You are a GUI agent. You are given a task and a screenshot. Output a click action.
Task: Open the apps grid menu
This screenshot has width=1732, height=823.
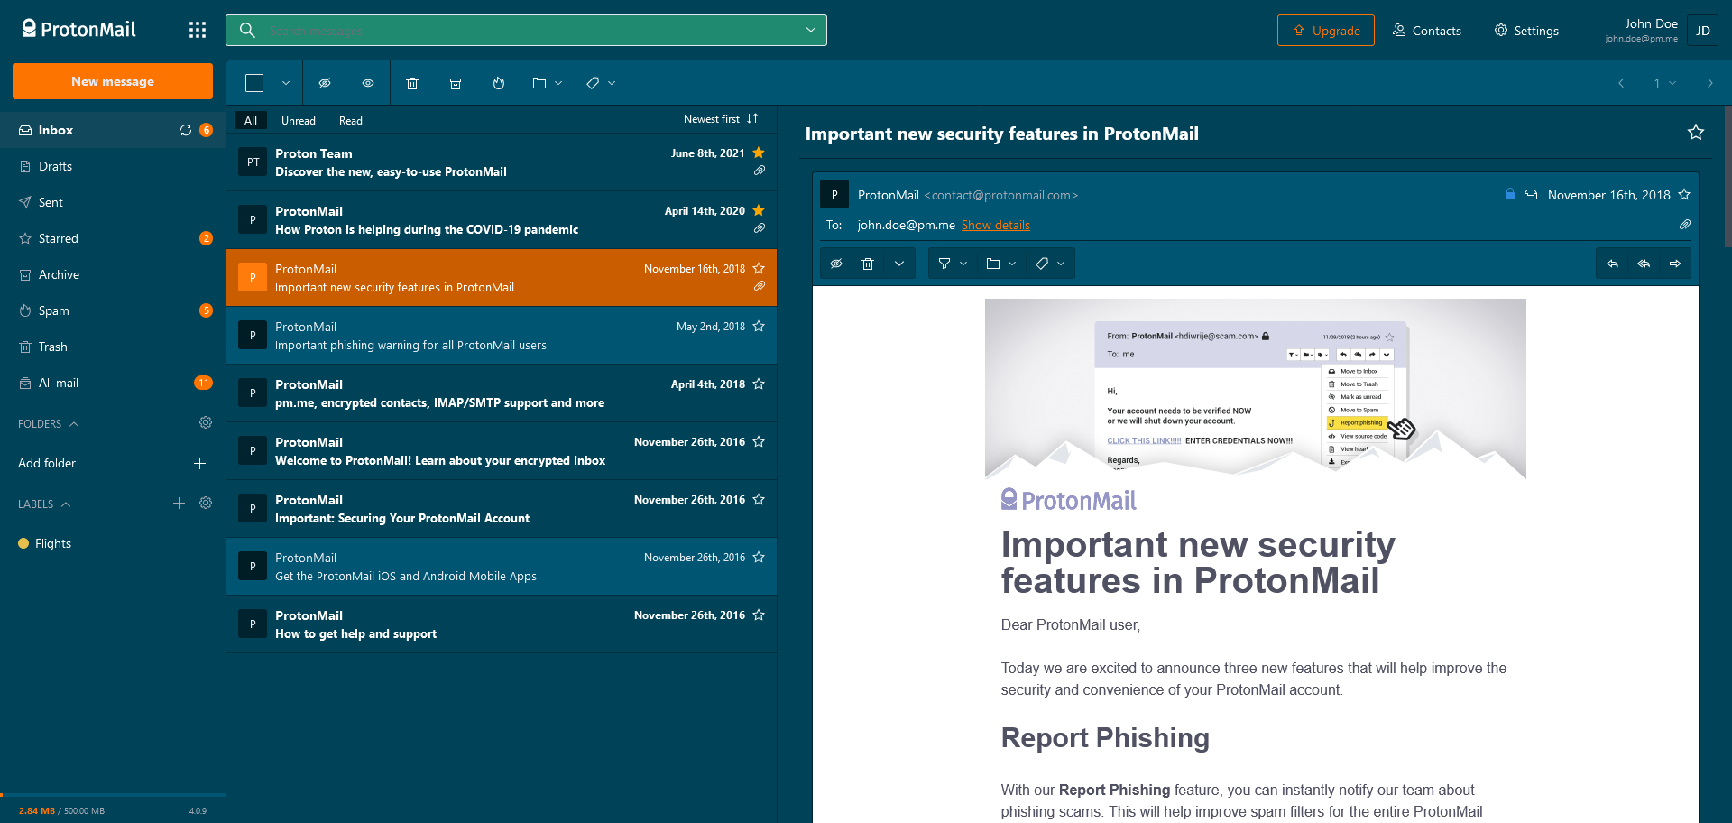tap(198, 30)
